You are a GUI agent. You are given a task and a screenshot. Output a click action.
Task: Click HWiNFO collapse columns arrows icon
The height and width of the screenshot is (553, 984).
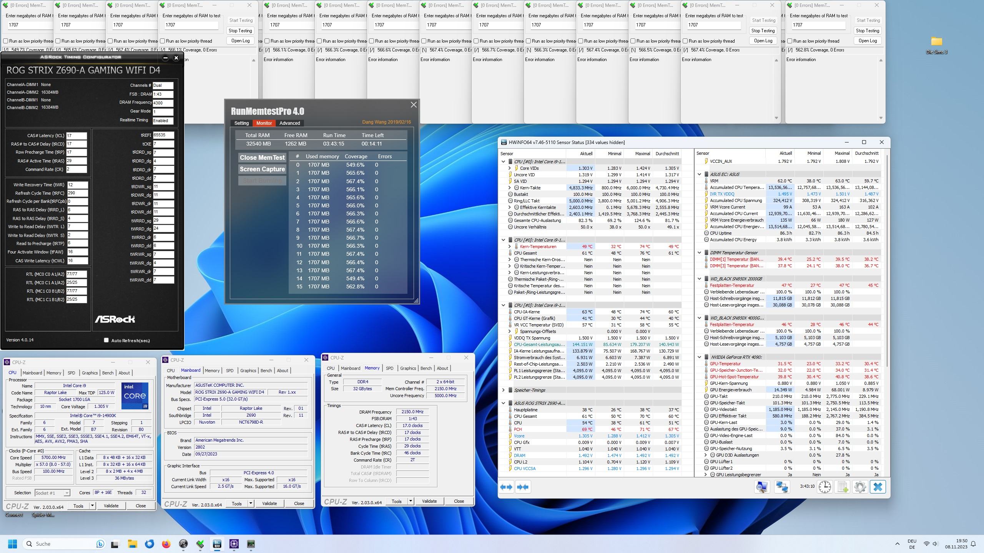tap(523, 487)
